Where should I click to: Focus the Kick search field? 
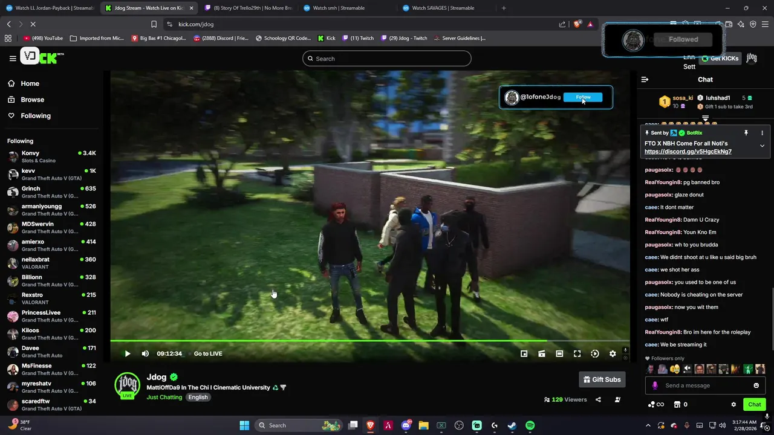tap(387, 59)
